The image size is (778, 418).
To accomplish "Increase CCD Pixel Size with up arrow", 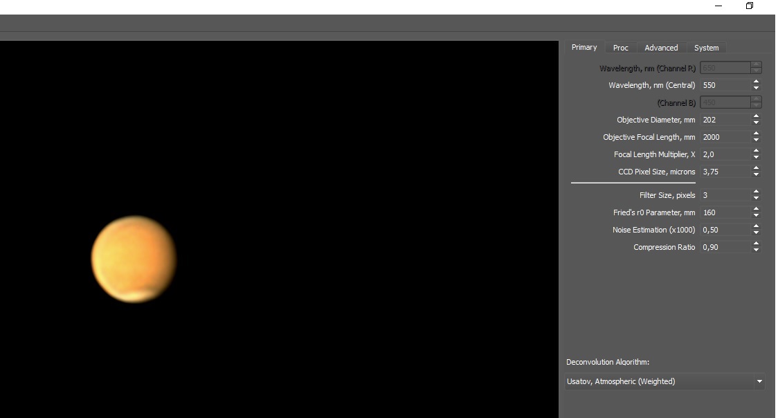I will tap(756, 169).
